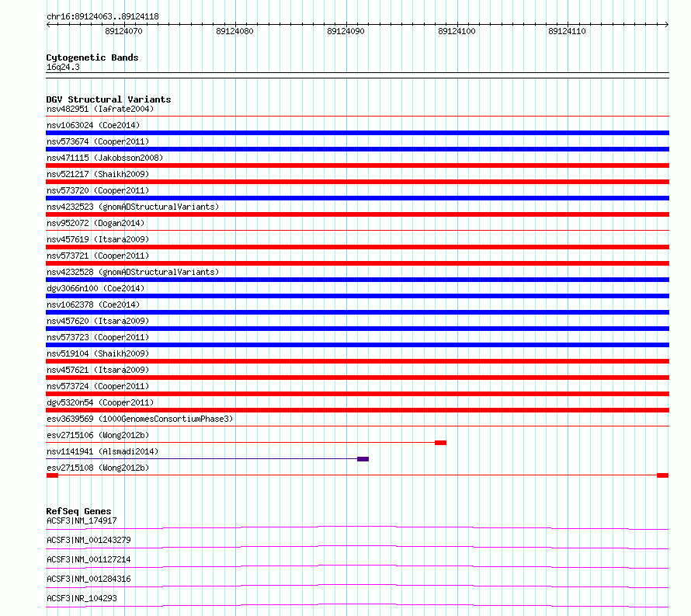This screenshot has width=691, height=616.
Task: Click red block at right end of esv2715108
Action: (x=663, y=475)
